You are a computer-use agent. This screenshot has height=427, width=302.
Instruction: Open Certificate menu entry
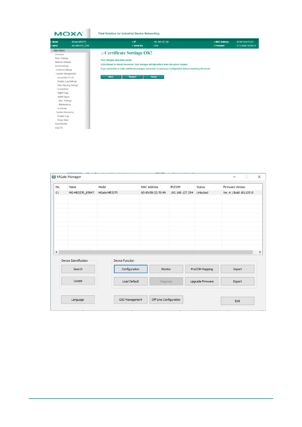62,109
